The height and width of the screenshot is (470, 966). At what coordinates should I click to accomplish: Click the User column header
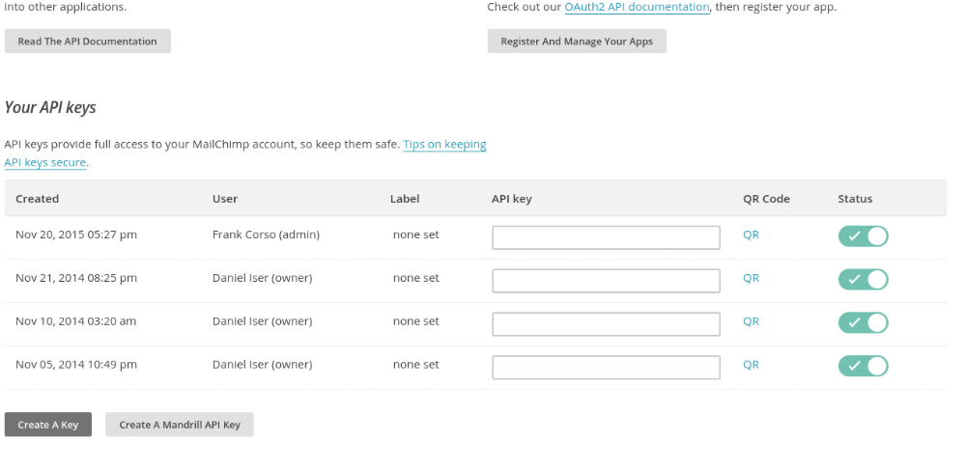click(x=225, y=199)
